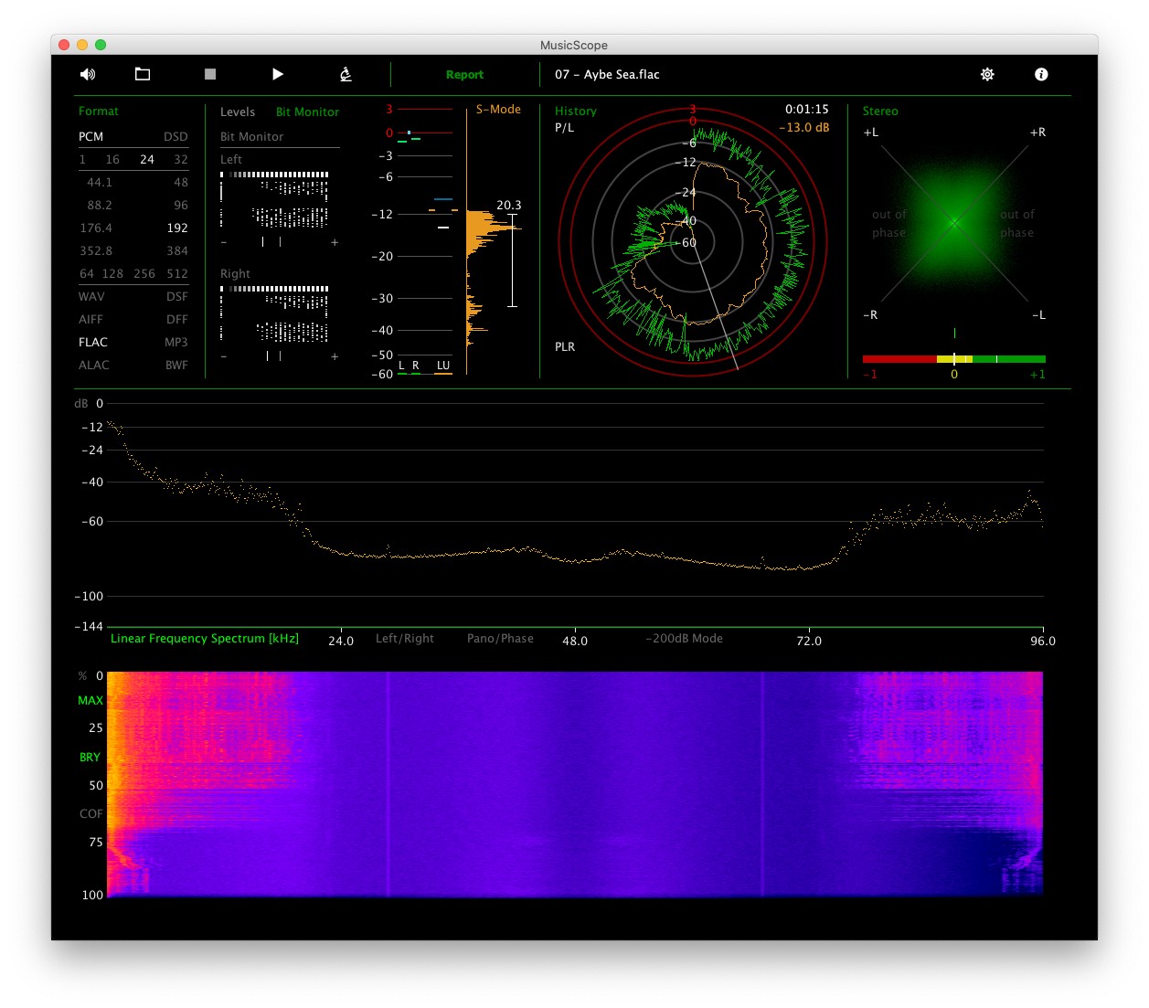Pick the ALAC file format

tap(94, 365)
